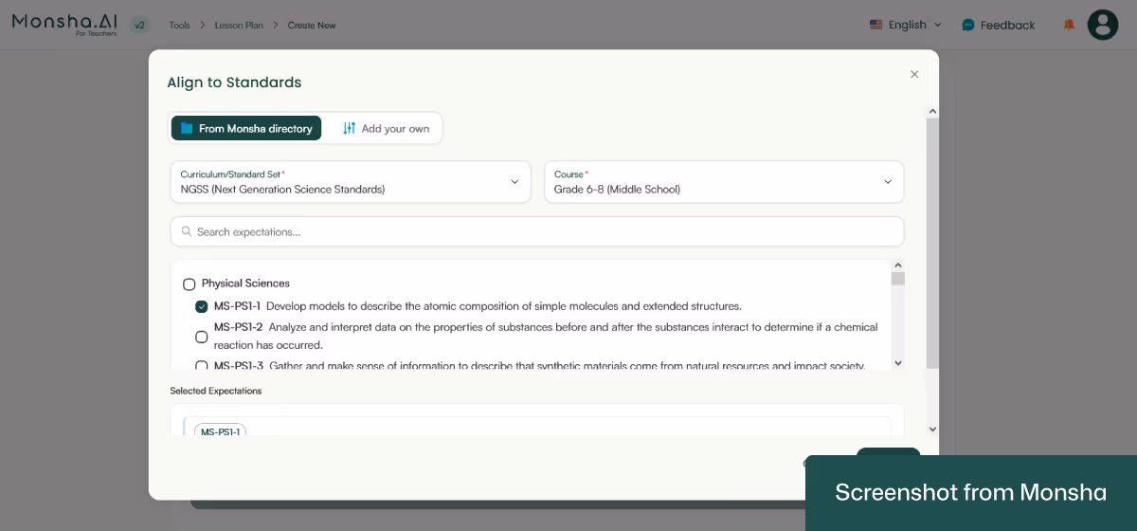1137x531 pixels.
Task: Click the dialog scrollbar up arrow
Action: [932, 111]
